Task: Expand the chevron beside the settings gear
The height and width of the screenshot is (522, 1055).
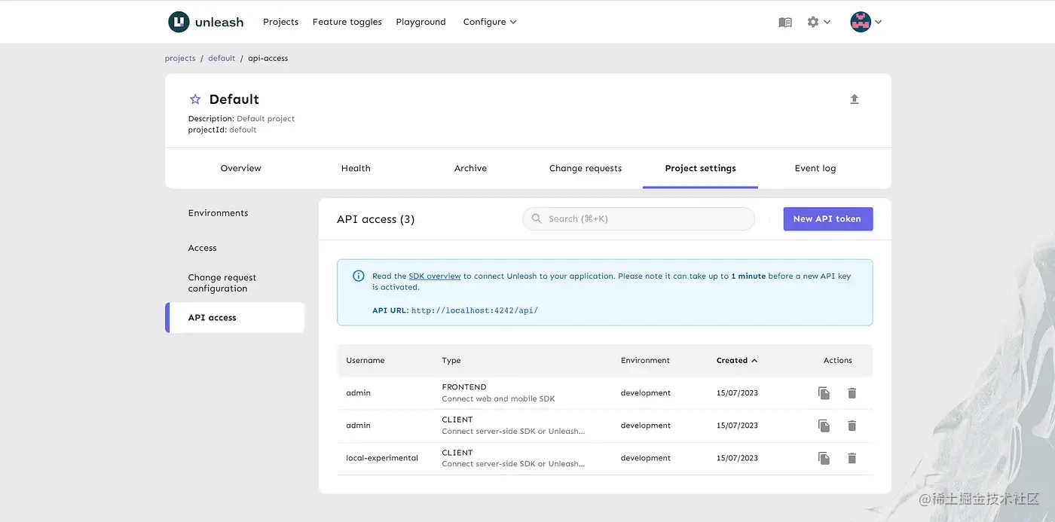Action: [x=827, y=22]
